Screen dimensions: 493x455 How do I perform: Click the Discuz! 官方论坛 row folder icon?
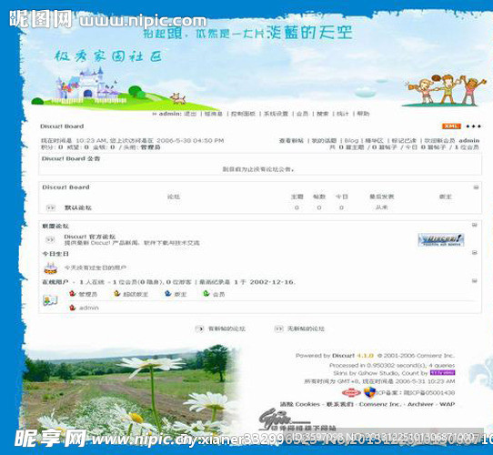[50, 239]
